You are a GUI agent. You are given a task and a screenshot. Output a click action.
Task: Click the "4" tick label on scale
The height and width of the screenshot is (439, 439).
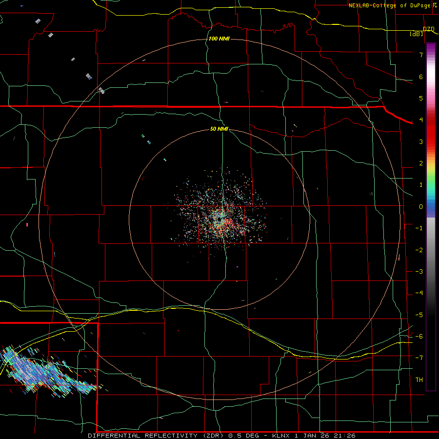click(421, 120)
